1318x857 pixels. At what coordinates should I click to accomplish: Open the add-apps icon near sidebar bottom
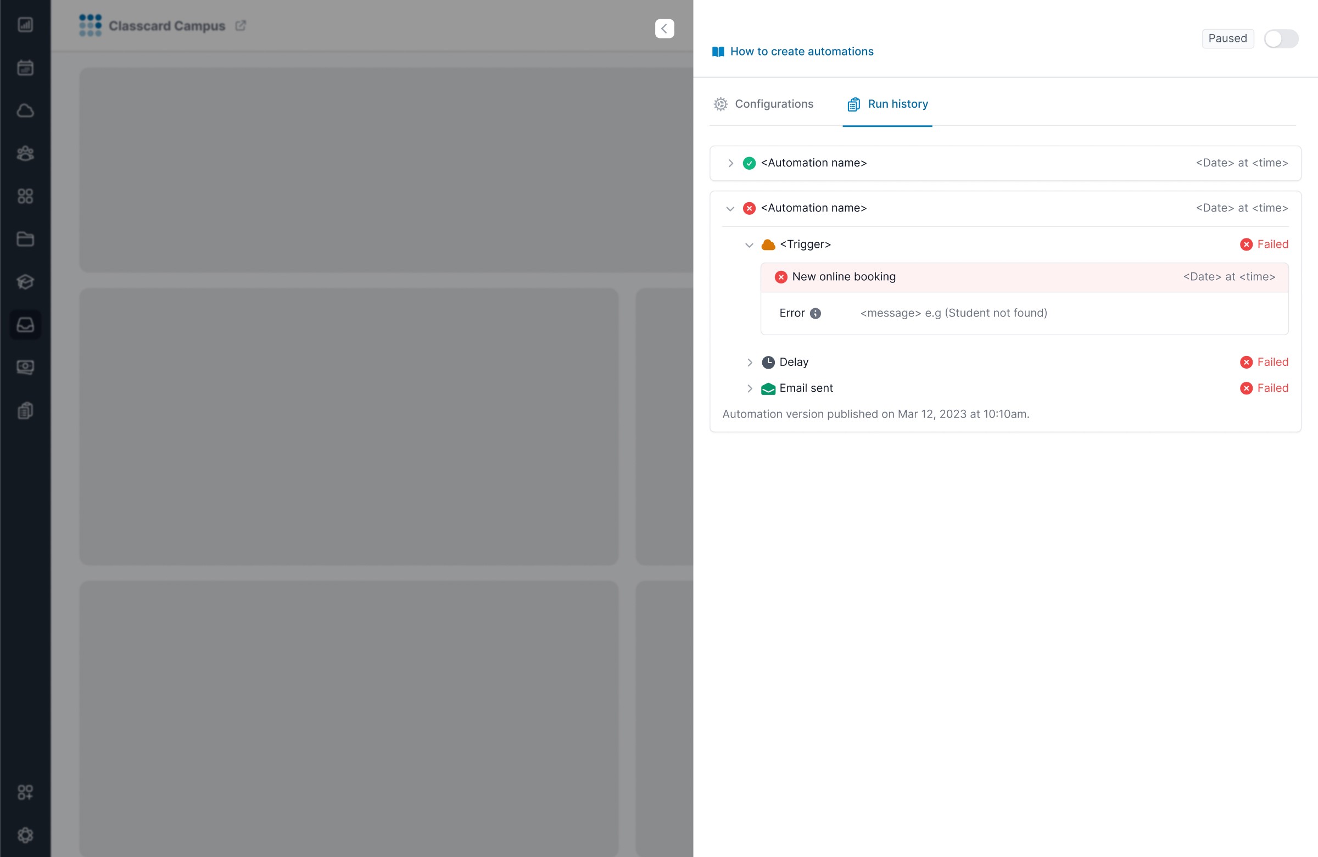click(25, 792)
